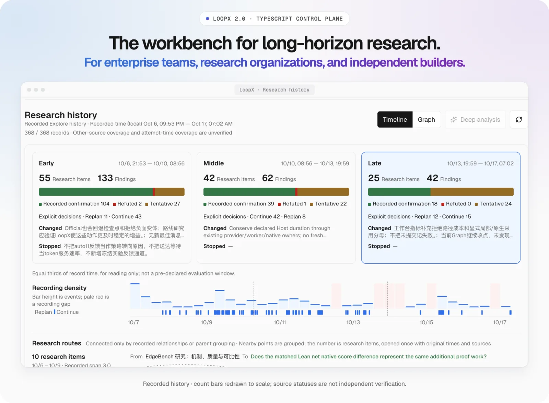Viewport: 549px width, 403px height.
Task: Click 'Explicit decisions · Replan 11 · Continue 43'
Action: tap(90, 217)
